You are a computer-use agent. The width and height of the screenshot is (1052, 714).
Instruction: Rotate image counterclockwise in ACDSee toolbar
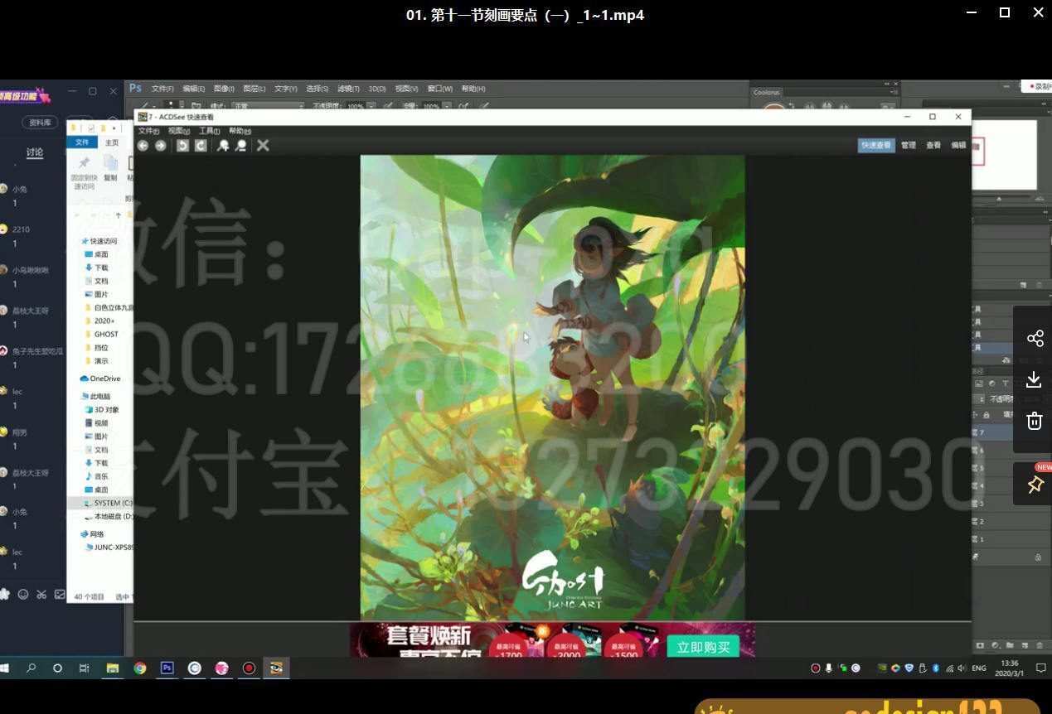[x=183, y=146]
